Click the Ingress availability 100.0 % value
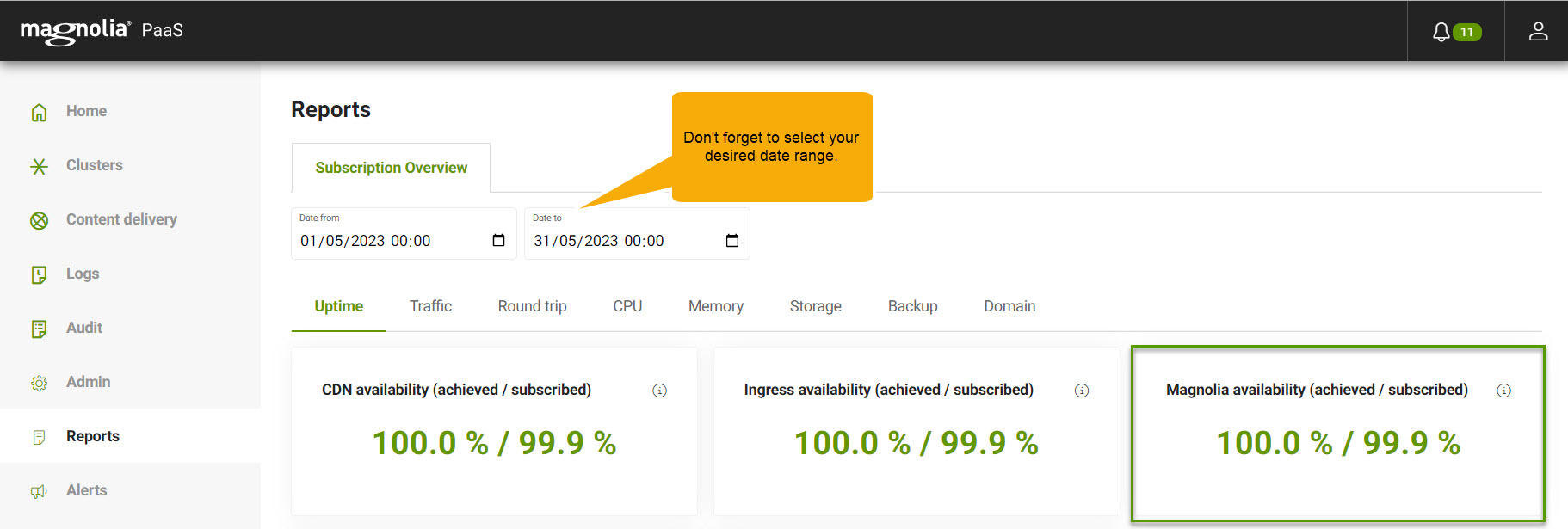 coord(852,443)
